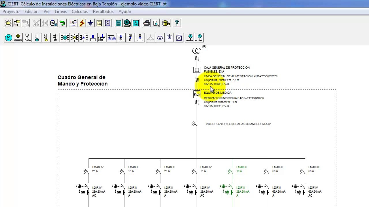Select the kWh metering equipment symbol

[x=197, y=94]
